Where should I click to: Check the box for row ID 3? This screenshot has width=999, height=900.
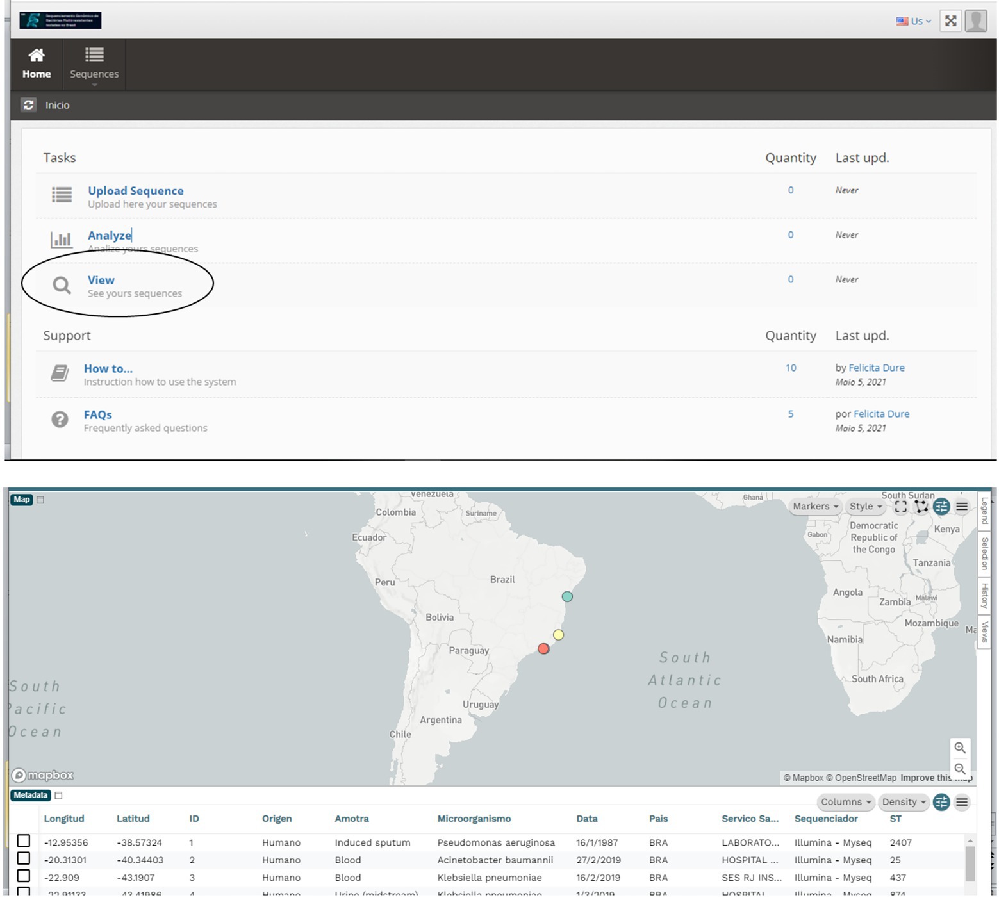click(24, 875)
